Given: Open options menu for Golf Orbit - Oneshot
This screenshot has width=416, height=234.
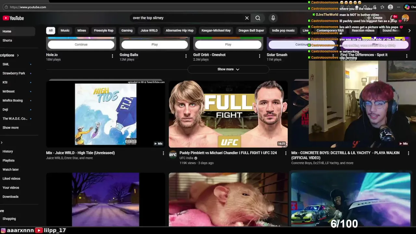Looking at the screenshot, I should tap(259, 56).
